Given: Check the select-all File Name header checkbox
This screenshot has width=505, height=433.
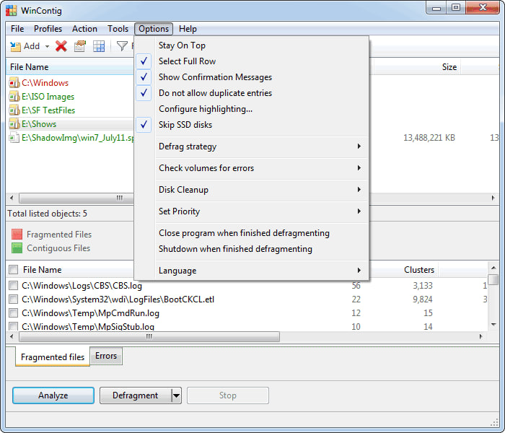Looking at the screenshot, I should click(14, 269).
